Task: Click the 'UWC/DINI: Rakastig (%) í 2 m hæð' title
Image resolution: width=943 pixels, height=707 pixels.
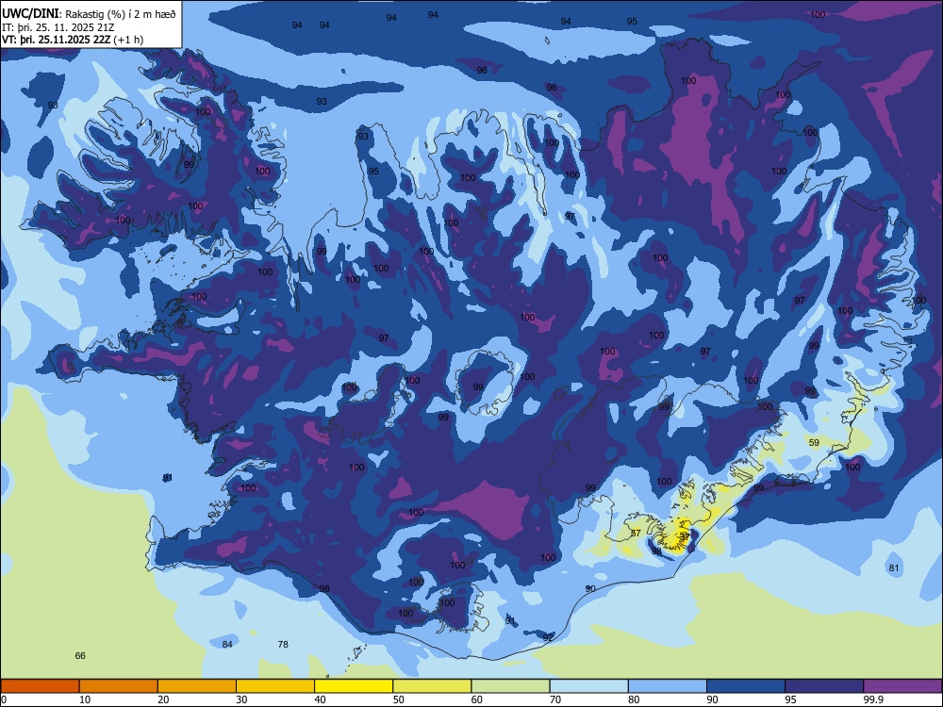Action: point(89,14)
